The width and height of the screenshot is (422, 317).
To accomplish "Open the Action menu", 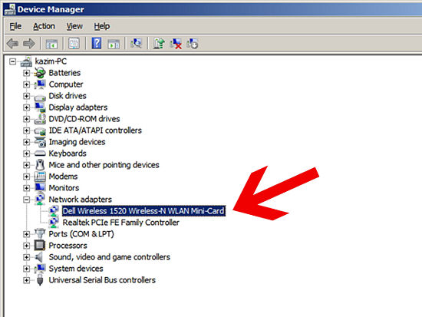I will tap(44, 26).
